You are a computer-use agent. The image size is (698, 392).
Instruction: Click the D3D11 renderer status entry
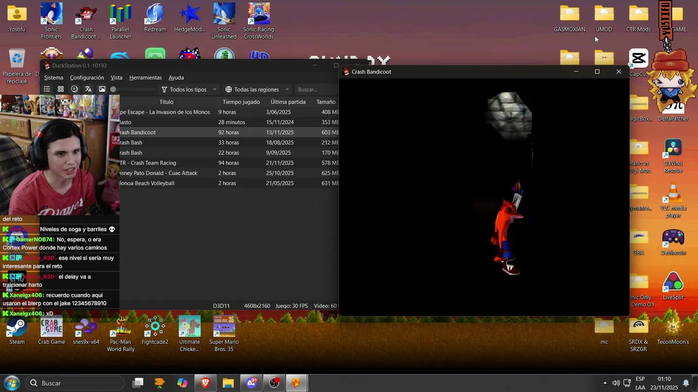[221, 306]
